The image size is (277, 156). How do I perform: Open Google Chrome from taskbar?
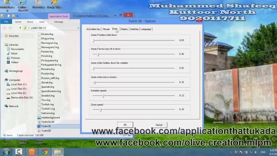(45, 152)
